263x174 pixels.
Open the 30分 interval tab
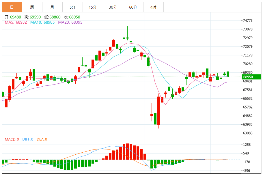click(113, 7)
